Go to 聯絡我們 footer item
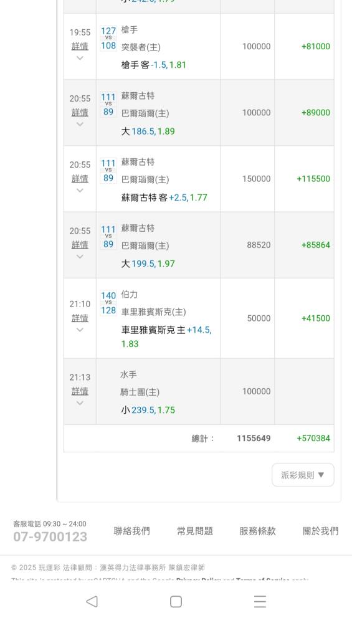 click(132, 531)
